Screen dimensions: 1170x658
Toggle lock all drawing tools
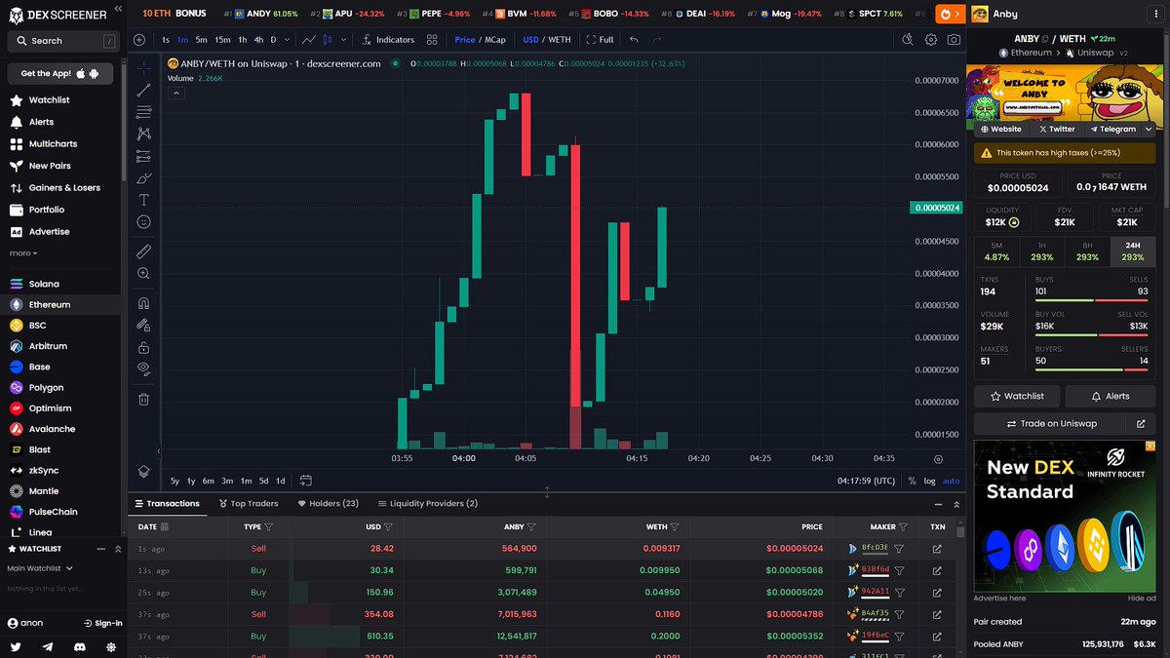[143, 348]
